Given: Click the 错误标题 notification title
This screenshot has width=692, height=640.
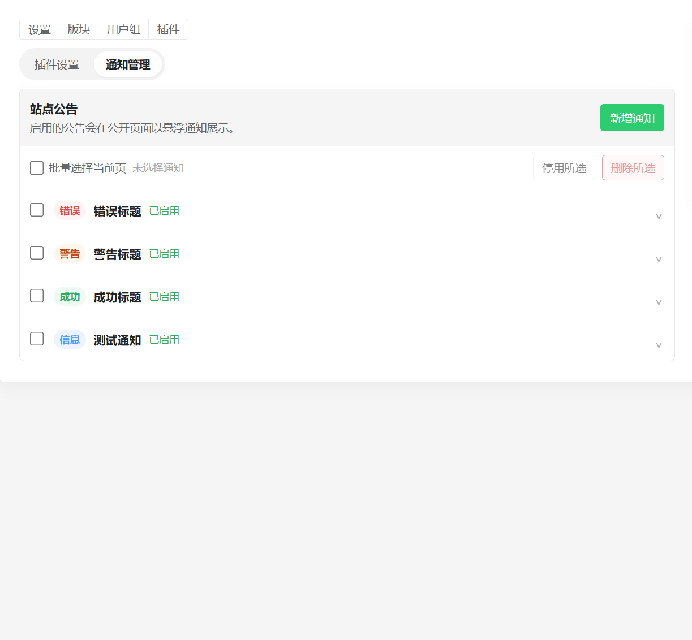Looking at the screenshot, I should pos(117,211).
